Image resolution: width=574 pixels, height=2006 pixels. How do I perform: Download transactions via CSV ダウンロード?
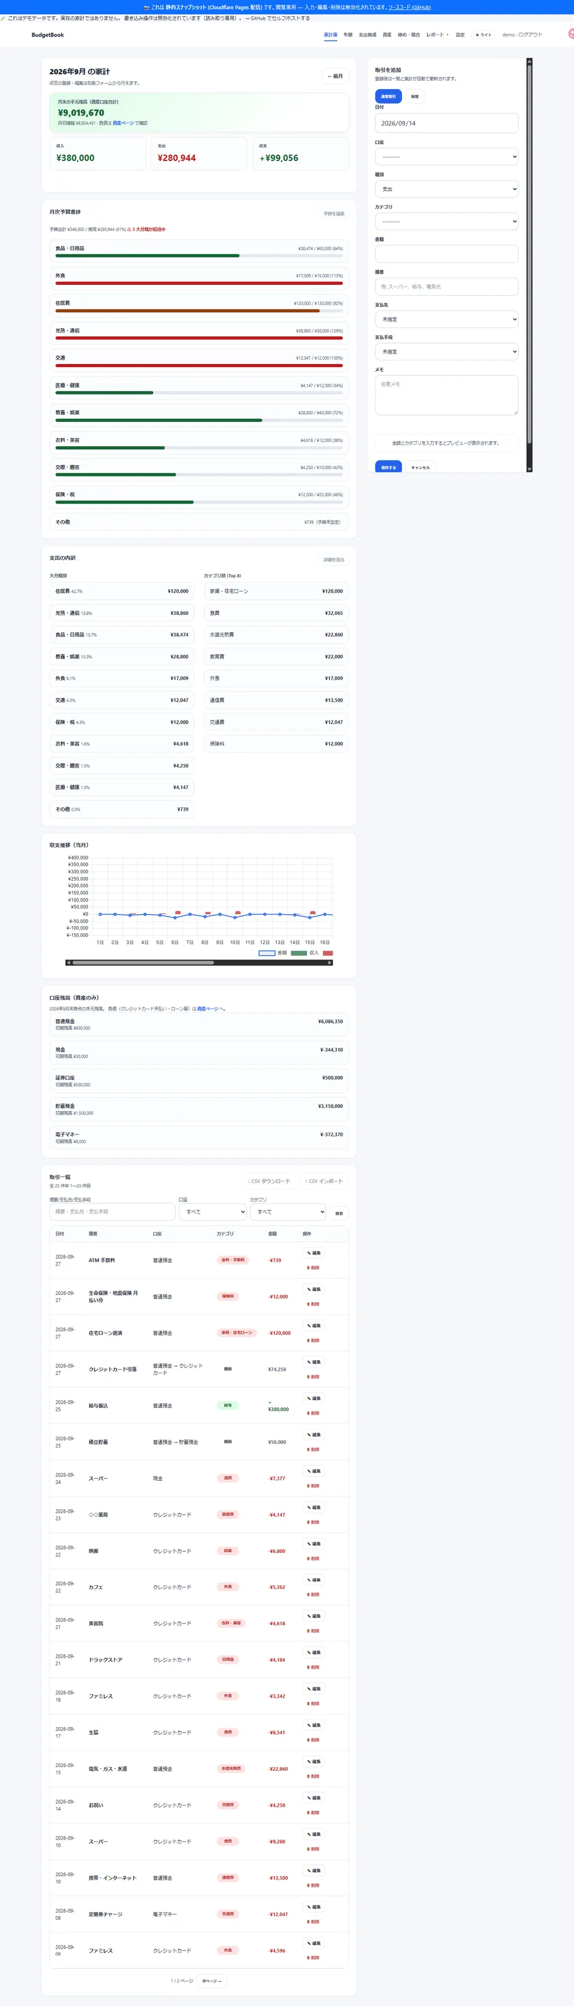[269, 1181]
